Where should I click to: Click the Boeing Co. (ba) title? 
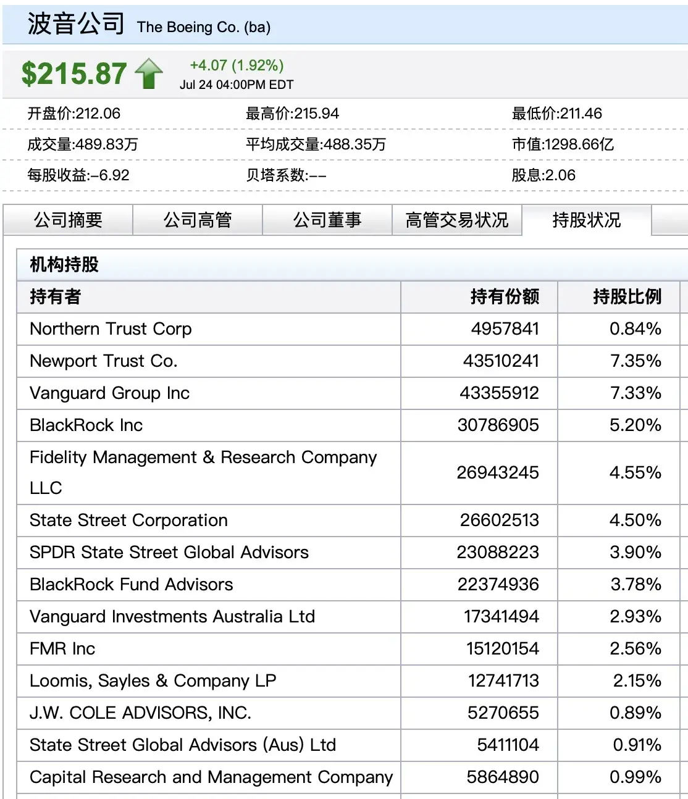[x=203, y=27]
